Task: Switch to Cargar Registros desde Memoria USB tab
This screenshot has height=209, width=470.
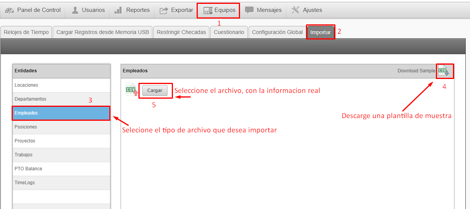Action: click(x=102, y=32)
